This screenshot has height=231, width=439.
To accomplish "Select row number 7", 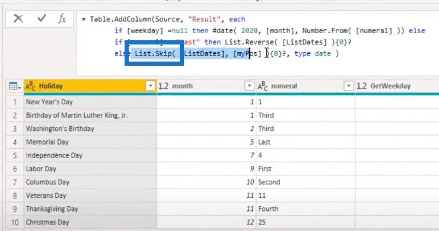I will pyautogui.click(x=15, y=182).
